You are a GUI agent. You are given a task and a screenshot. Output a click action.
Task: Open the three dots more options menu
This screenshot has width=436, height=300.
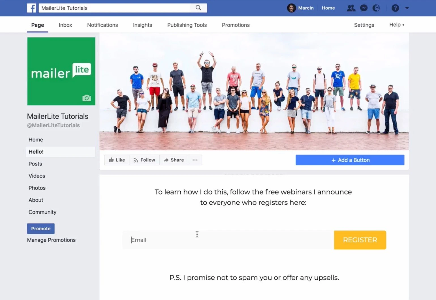click(195, 160)
